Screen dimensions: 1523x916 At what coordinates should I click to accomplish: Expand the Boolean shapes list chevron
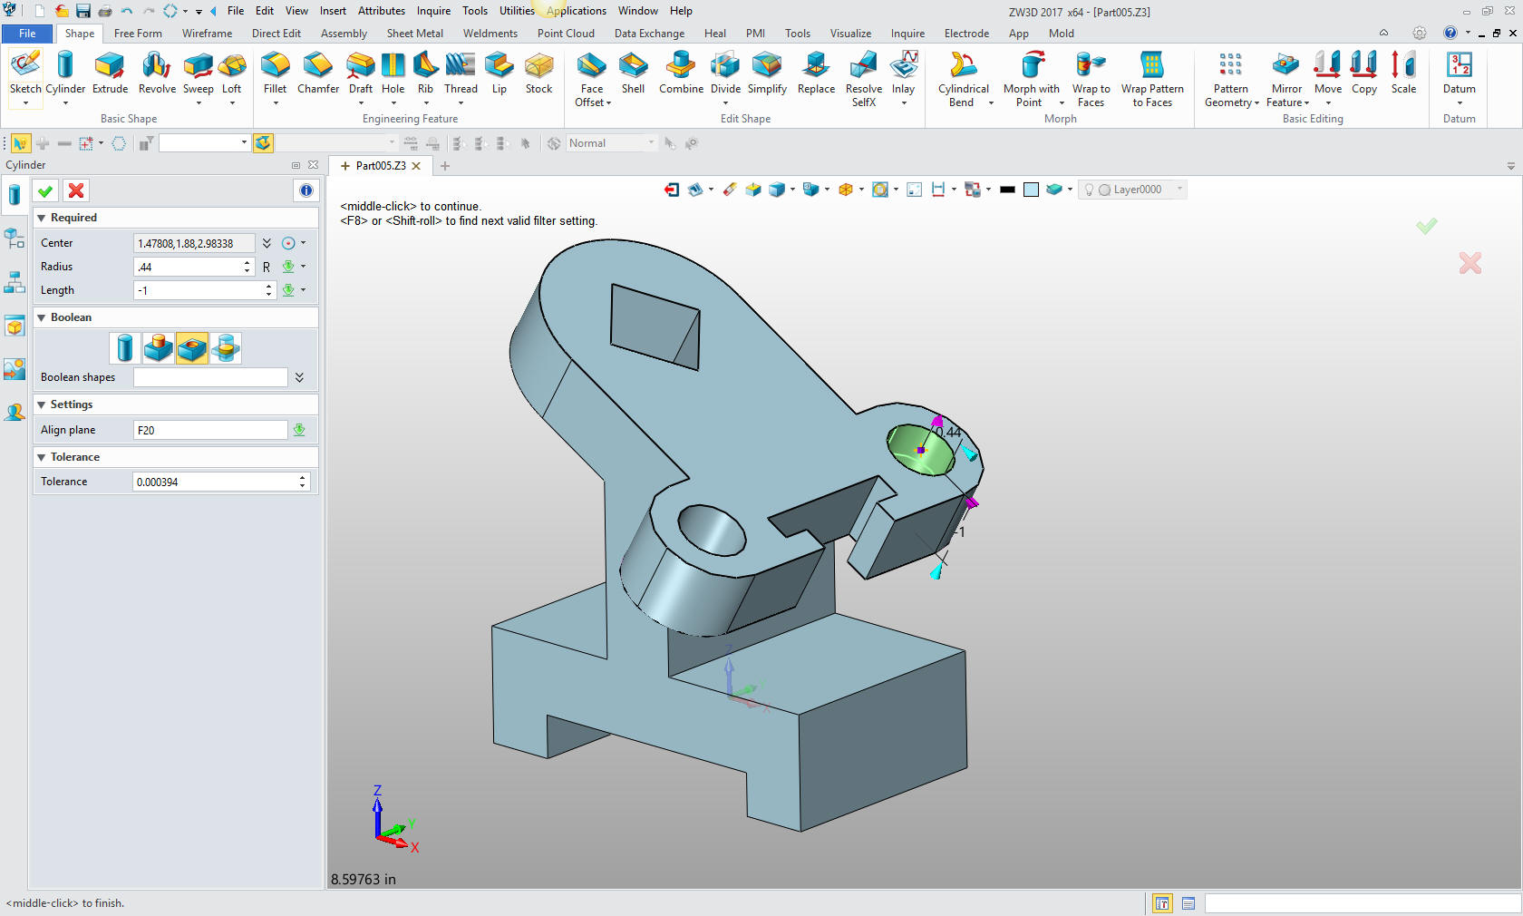(299, 377)
